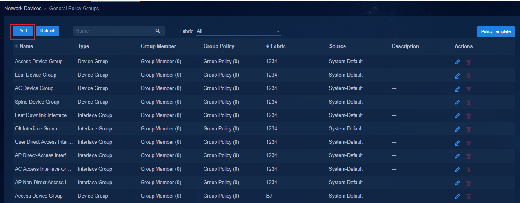Open Group Member (0) for Spine Device Group
520x203 pixels.
point(161,102)
